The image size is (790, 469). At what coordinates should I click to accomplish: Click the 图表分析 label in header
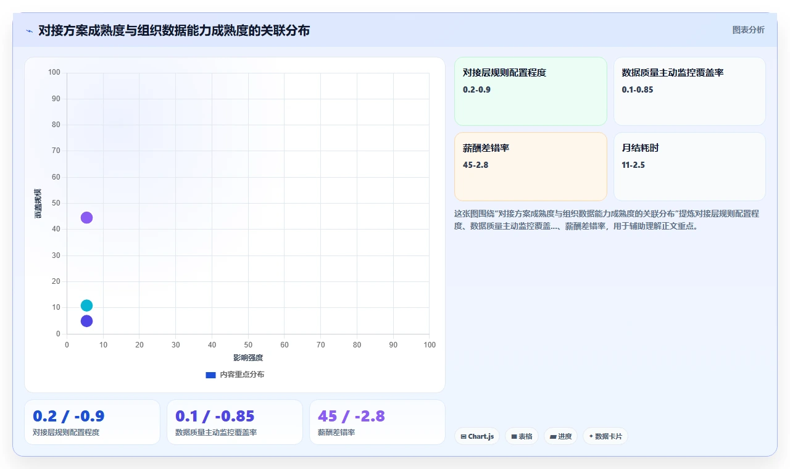748,30
